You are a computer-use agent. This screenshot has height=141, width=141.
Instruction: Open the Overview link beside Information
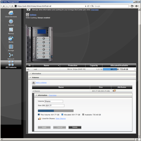53,95
